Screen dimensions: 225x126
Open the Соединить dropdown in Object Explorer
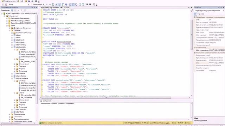(6, 10)
